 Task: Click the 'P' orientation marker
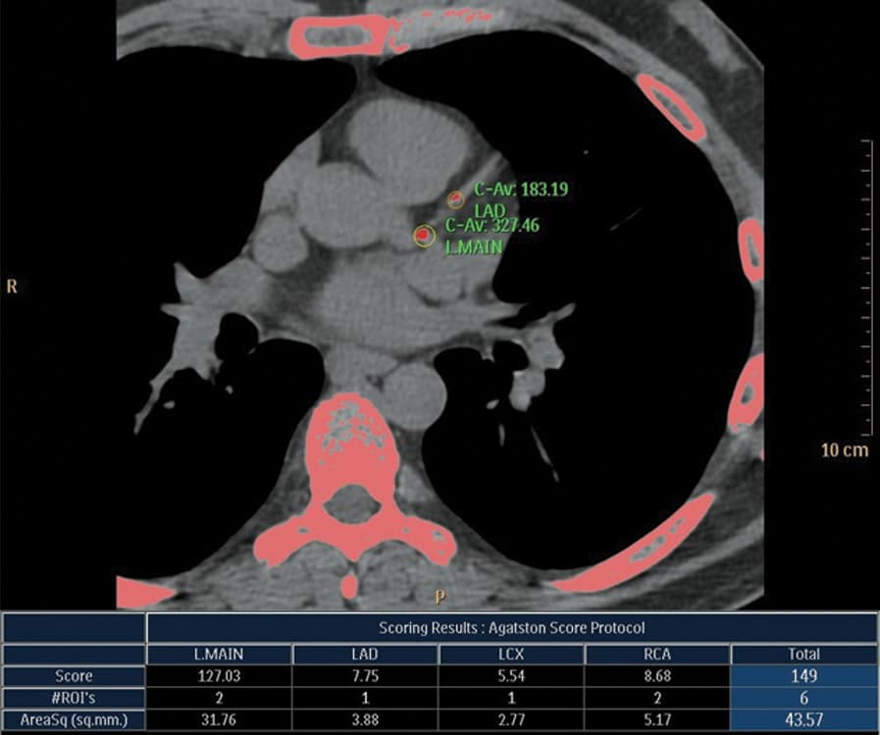pos(440,597)
